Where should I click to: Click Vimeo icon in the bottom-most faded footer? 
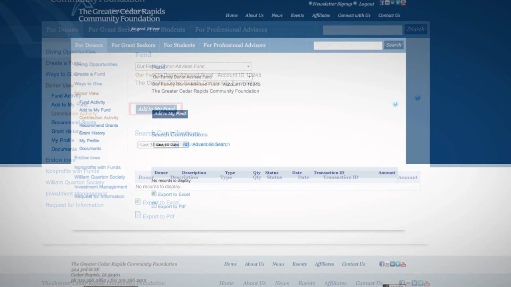click(x=420, y=283)
